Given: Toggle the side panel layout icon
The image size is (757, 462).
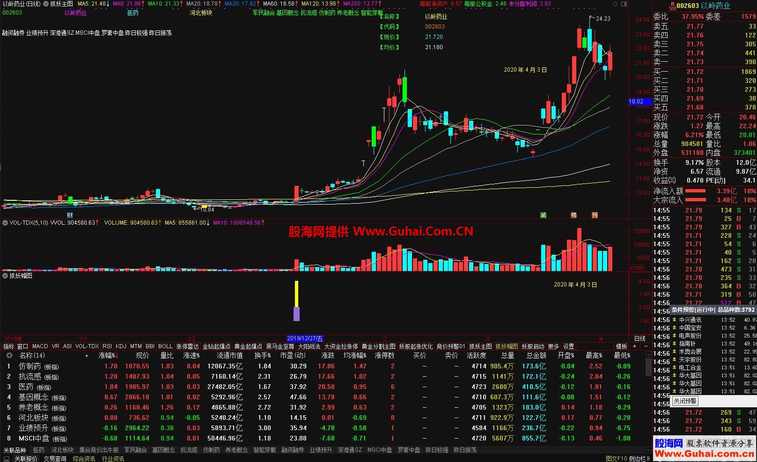Looking at the screenshot, I should tap(624, 4).
